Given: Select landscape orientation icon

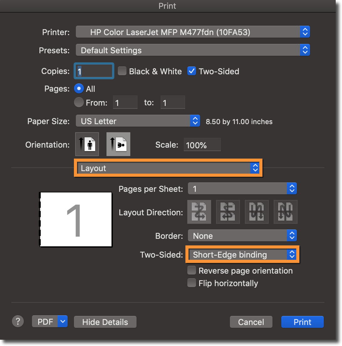Looking at the screenshot, I should coord(118,144).
